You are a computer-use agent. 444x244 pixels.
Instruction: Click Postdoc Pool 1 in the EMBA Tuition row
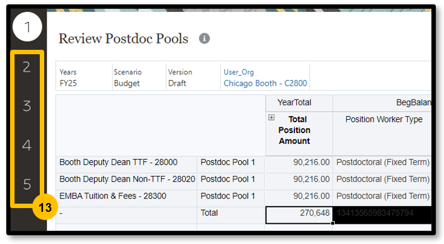click(231, 199)
